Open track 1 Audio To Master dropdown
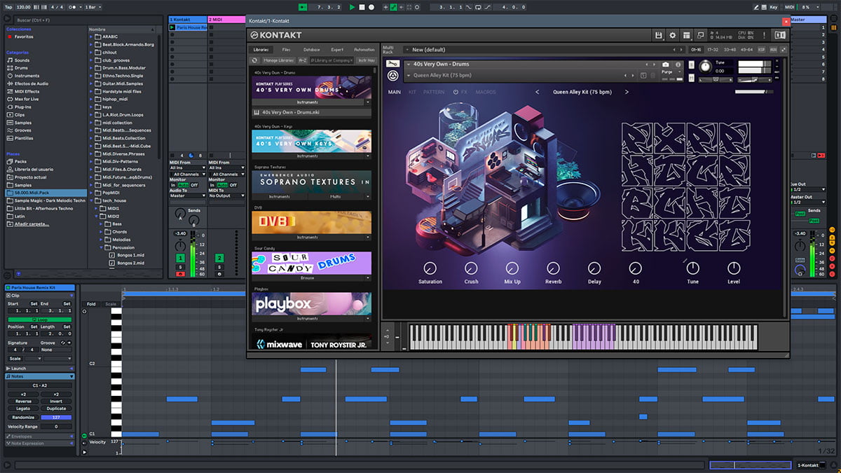Viewport: 841px width, 473px height. click(x=188, y=196)
